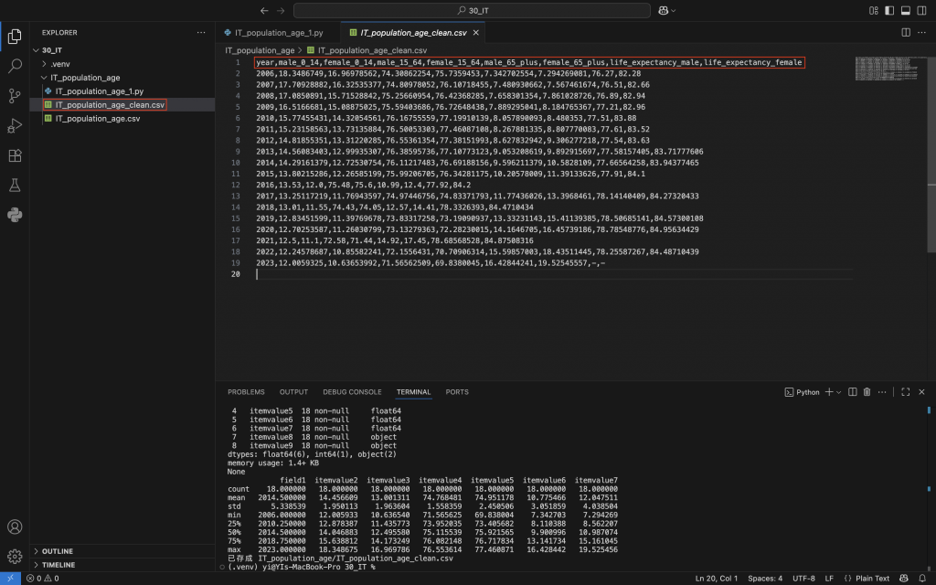Kill the terminal with trash icon
Image resolution: width=936 pixels, height=585 pixels.
tap(867, 391)
